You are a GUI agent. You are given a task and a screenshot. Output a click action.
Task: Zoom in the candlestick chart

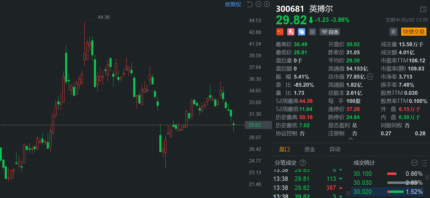point(267,4)
